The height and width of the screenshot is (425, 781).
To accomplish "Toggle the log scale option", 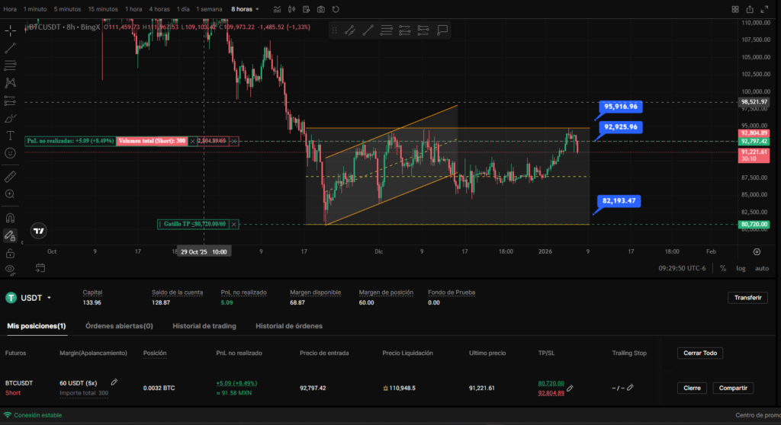I will [x=741, y=268].
